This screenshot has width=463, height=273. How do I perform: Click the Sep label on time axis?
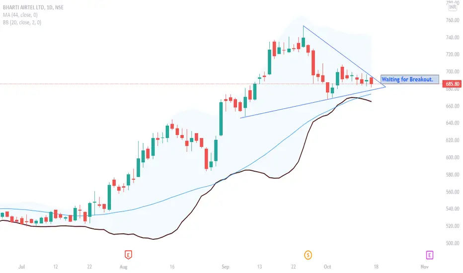(x=226, y=267)
